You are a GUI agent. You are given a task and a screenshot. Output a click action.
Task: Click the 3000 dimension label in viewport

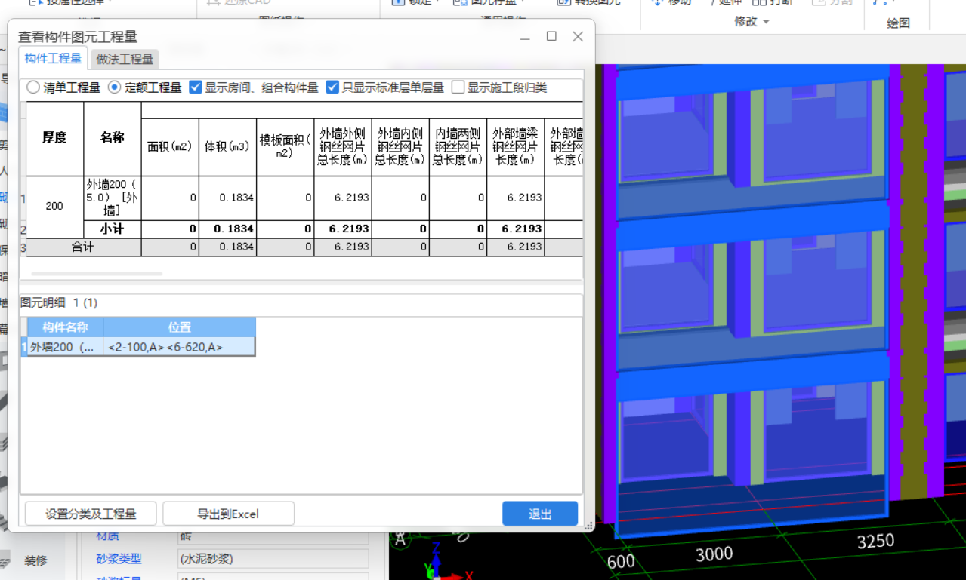(x=714, y=554)
